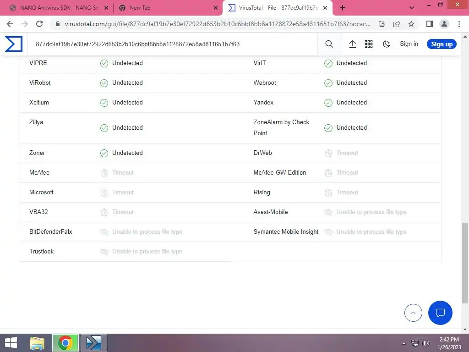Image resolution: width=469 pixels, height=352 pixels.
Task: Click the upload file arrow icon
Action: (352, 44)
